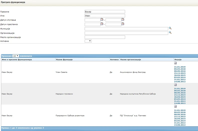
Task: Click the magnifier icon next to Функција
Action: click(170, 28)
